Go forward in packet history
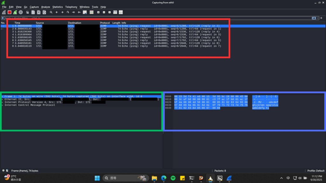This screenshot has width=326, height=183. (x=62, y=12)
